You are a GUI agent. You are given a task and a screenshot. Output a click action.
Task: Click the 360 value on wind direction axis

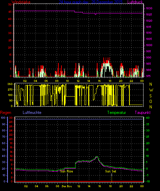pyautogui.click(x=10, y=84)
